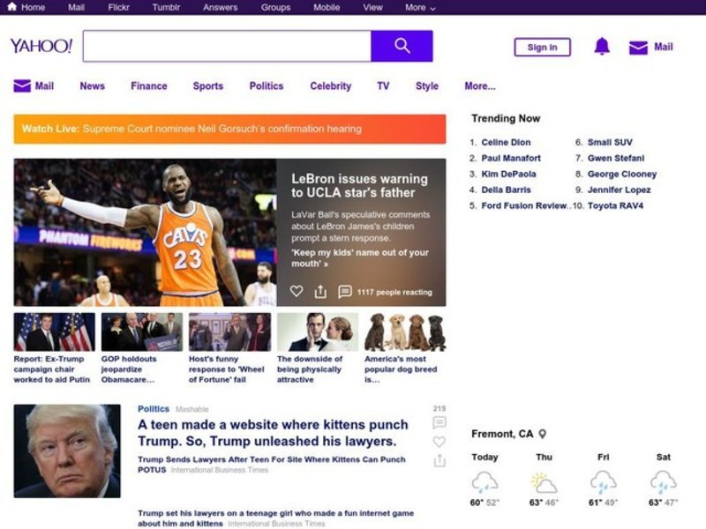This screenshot has height=529, width=706.
Task: Expand More... in the category navigation
Action: [x=479, y=86]
